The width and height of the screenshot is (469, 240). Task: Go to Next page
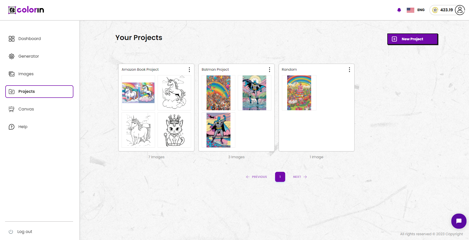click(300, 177)
